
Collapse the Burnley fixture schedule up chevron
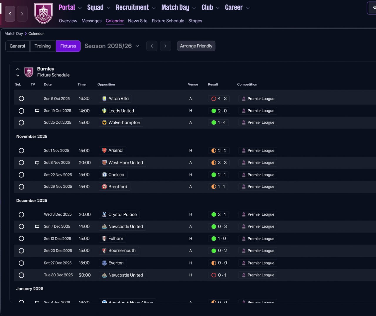(x=18, y=69)
